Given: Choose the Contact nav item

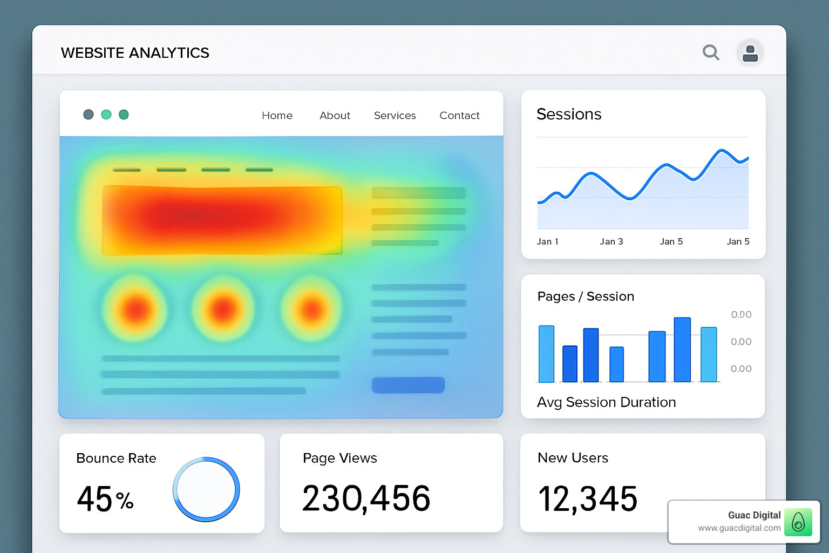Looking at the screenshot, I should (459, 116).
